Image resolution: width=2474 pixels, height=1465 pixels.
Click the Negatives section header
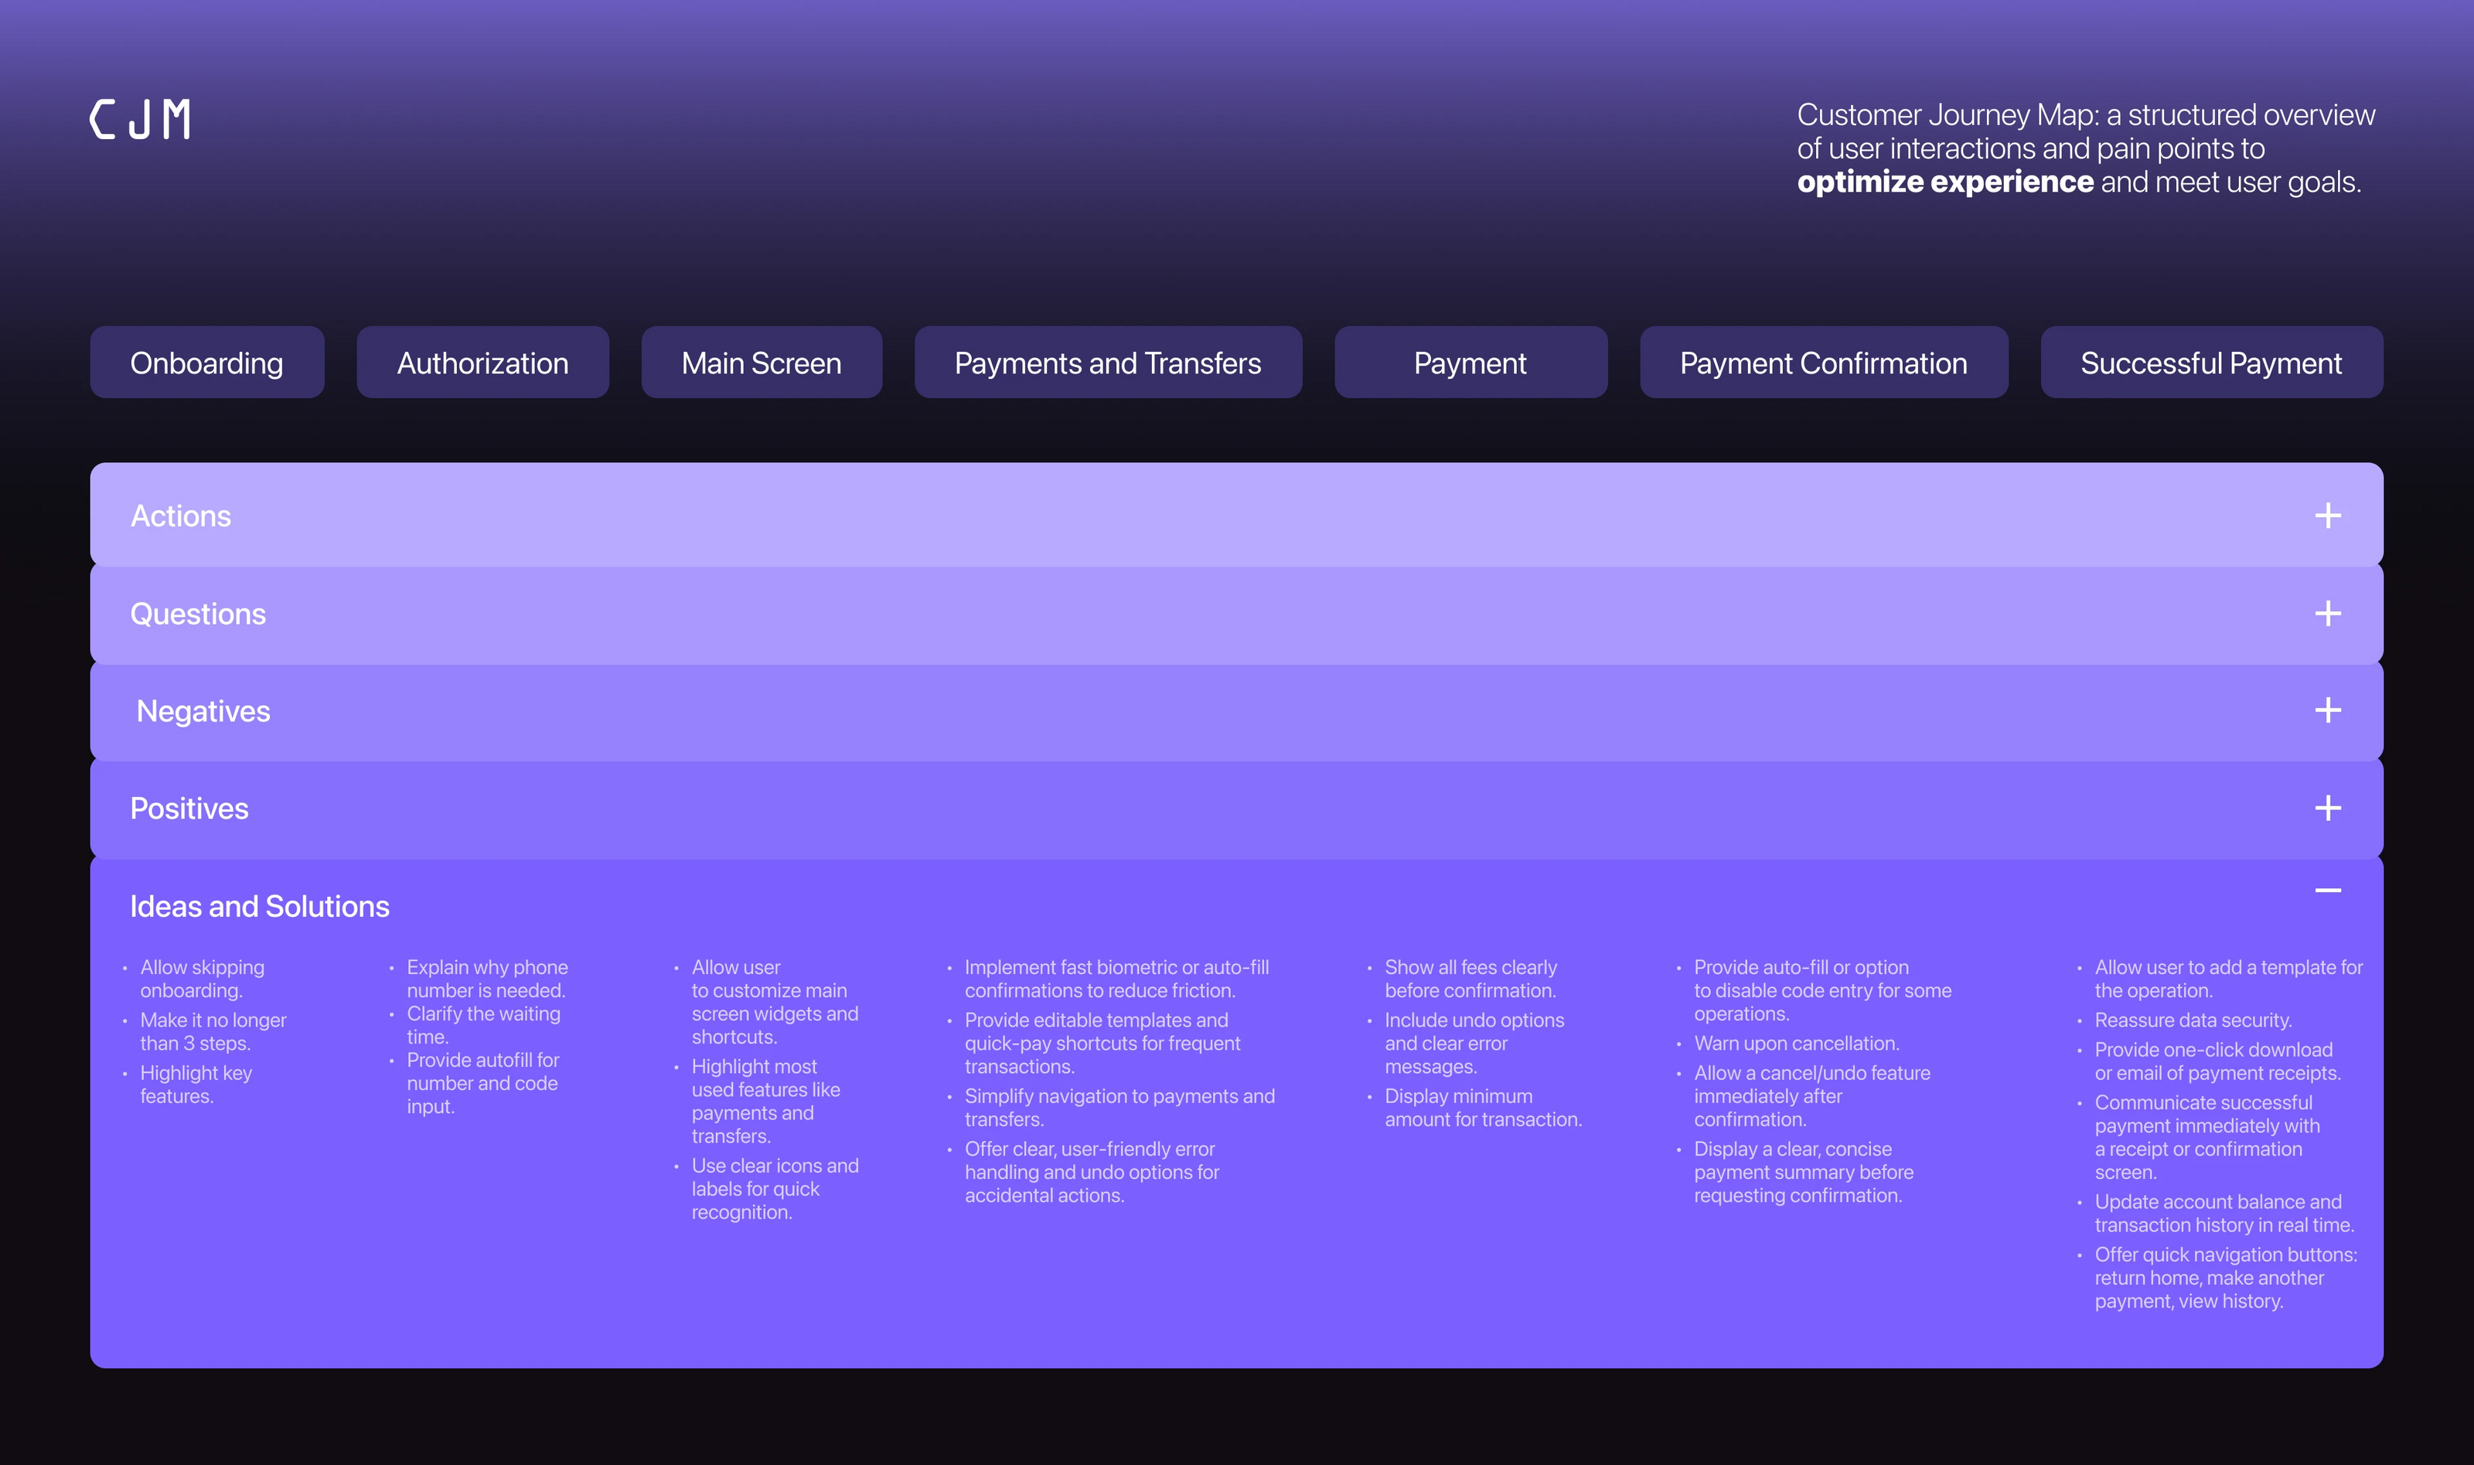pos(203,710)
